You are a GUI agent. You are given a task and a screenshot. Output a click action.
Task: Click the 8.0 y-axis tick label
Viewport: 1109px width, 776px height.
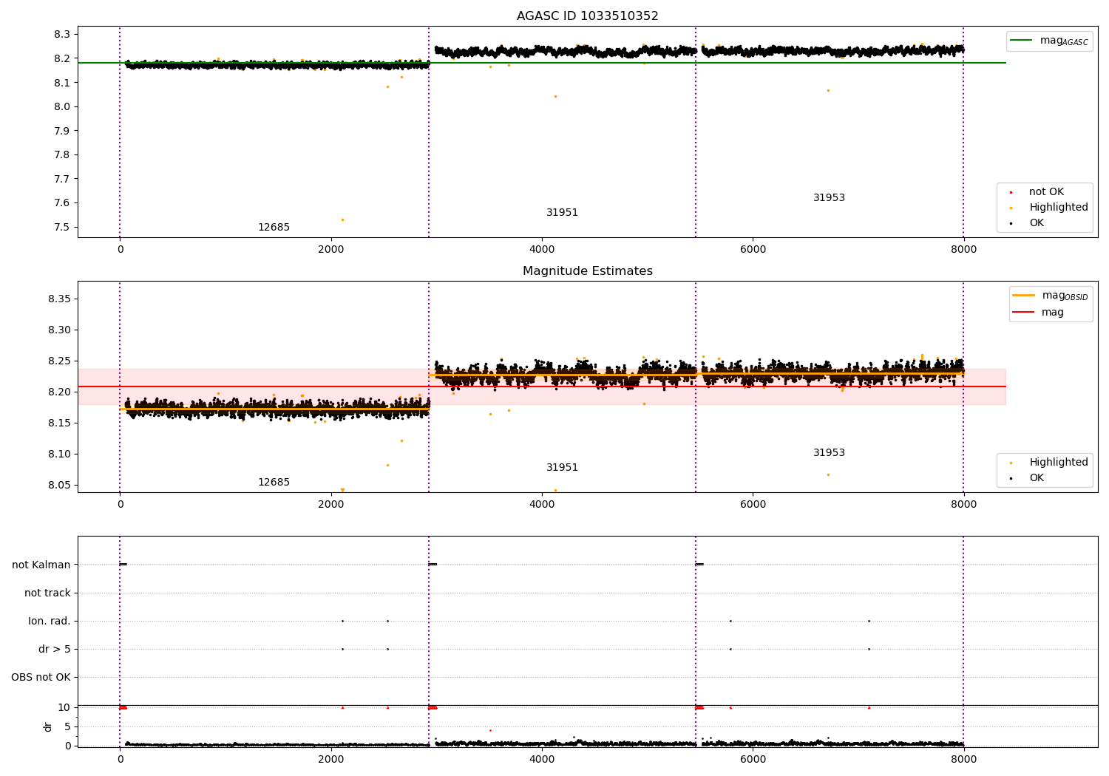pos(62,106)
